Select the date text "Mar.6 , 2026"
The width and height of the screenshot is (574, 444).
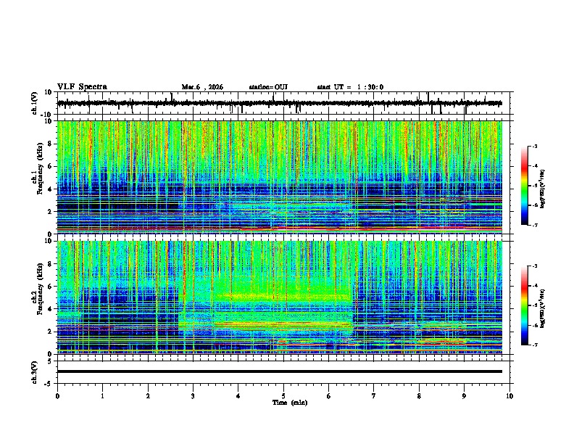point(202,87)
